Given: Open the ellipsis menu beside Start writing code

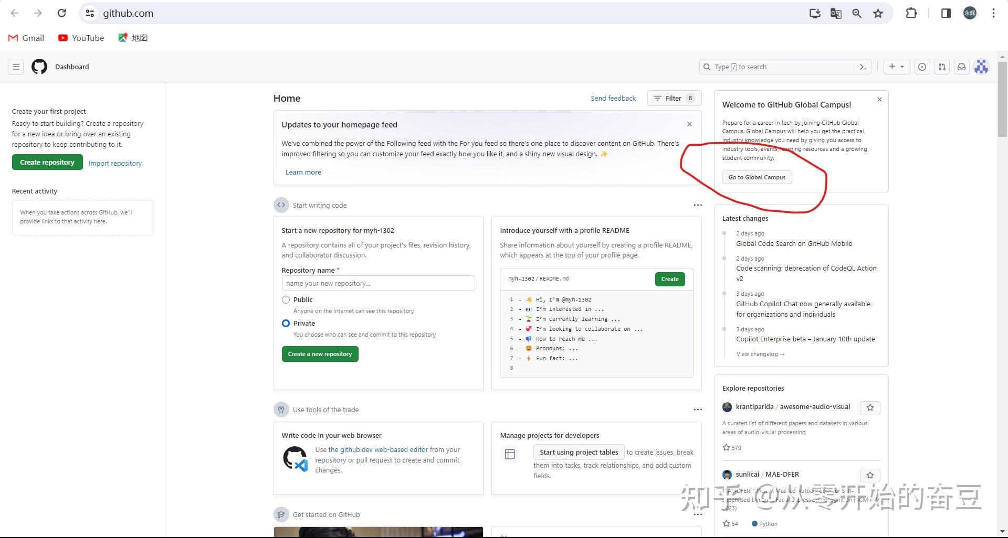Looking at the screenshot, I should [697, 205].
